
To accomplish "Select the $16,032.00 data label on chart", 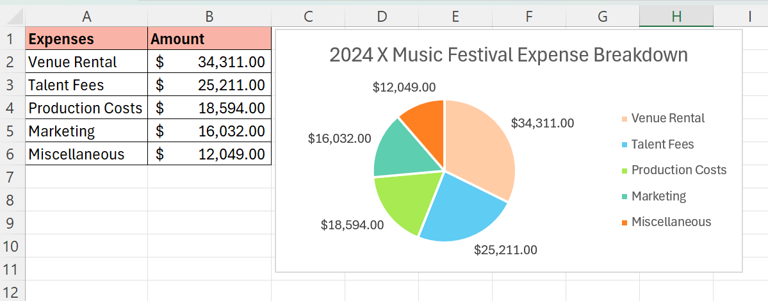I will pos(339,138).
